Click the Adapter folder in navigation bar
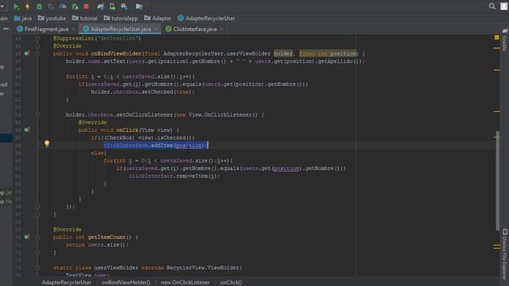 [157, 18]
